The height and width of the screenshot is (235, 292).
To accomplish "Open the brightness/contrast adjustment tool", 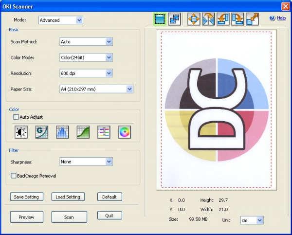I will [21, 132].
